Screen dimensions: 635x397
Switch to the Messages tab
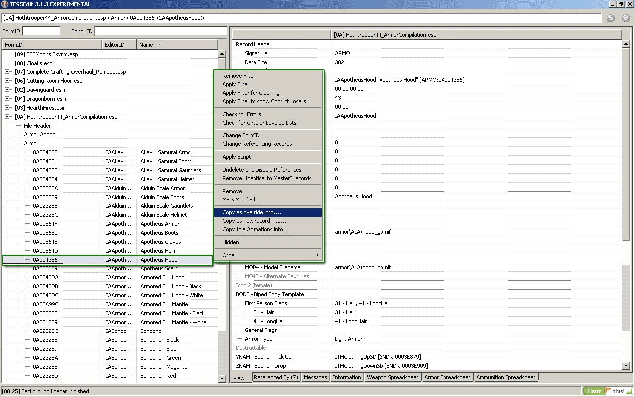[x=316, y=377]
